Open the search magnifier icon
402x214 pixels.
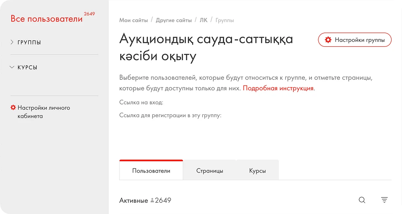pos(362,200)
